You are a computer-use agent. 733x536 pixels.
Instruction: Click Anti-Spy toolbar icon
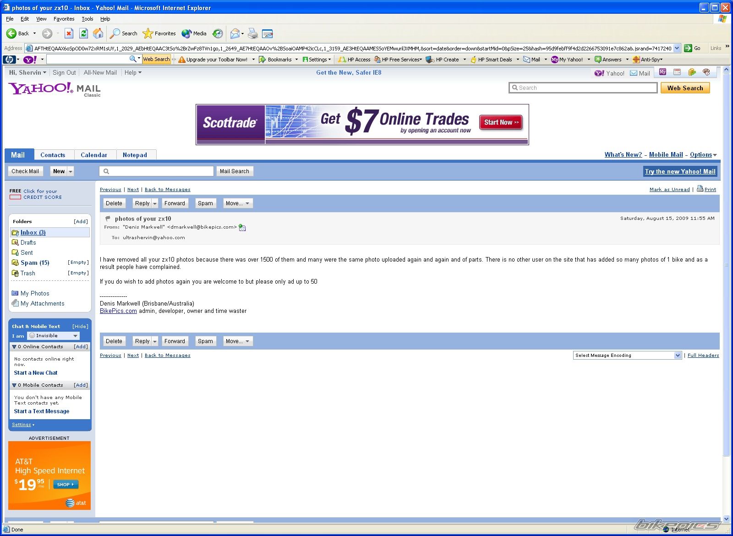click(636, 60)
